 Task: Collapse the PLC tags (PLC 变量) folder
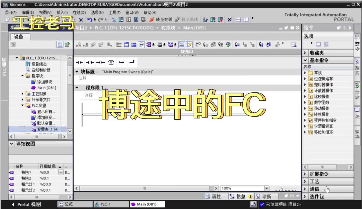[23, 105]
